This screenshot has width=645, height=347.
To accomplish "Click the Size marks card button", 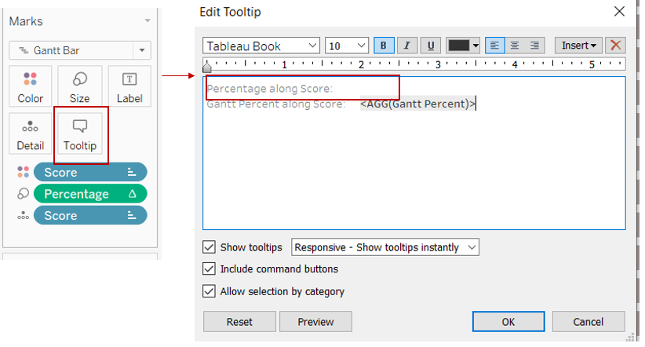I will [79, 87].
